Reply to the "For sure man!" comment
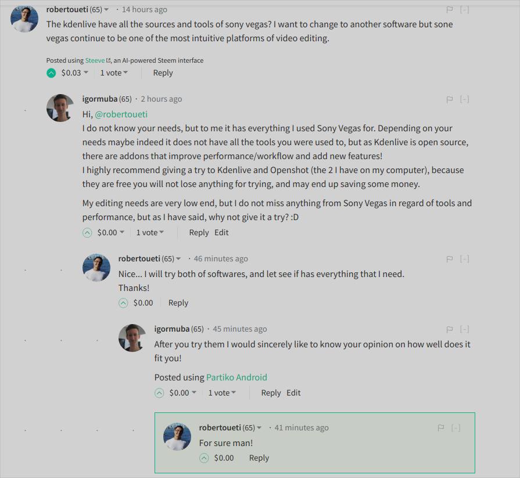This screenshot has width=520, height=478. pyautogui.click(x=259, y=458)
